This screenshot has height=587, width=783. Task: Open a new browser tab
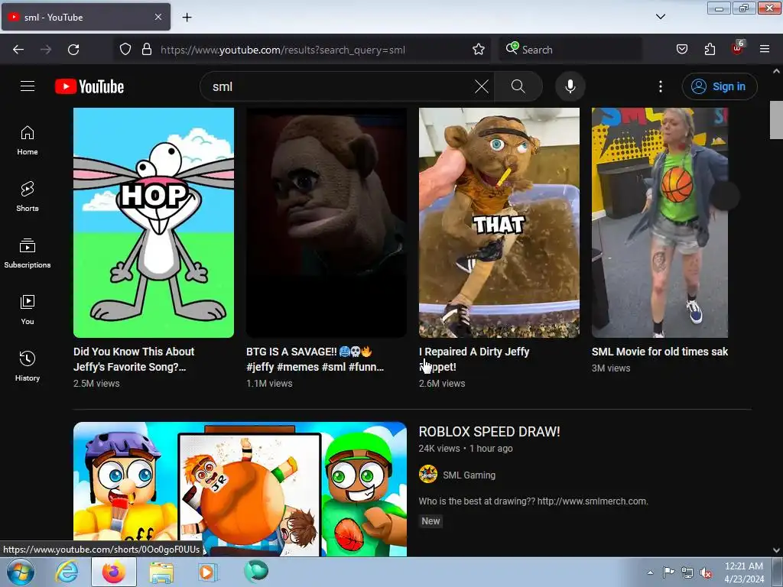click(x=187, y=18)
